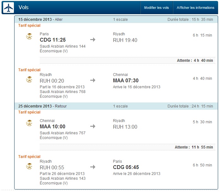This screenshot has height=192, width=220.
Task: Click the Saudi Arabian Airlines logo for flight 768
Action: (x=29, y=79)
